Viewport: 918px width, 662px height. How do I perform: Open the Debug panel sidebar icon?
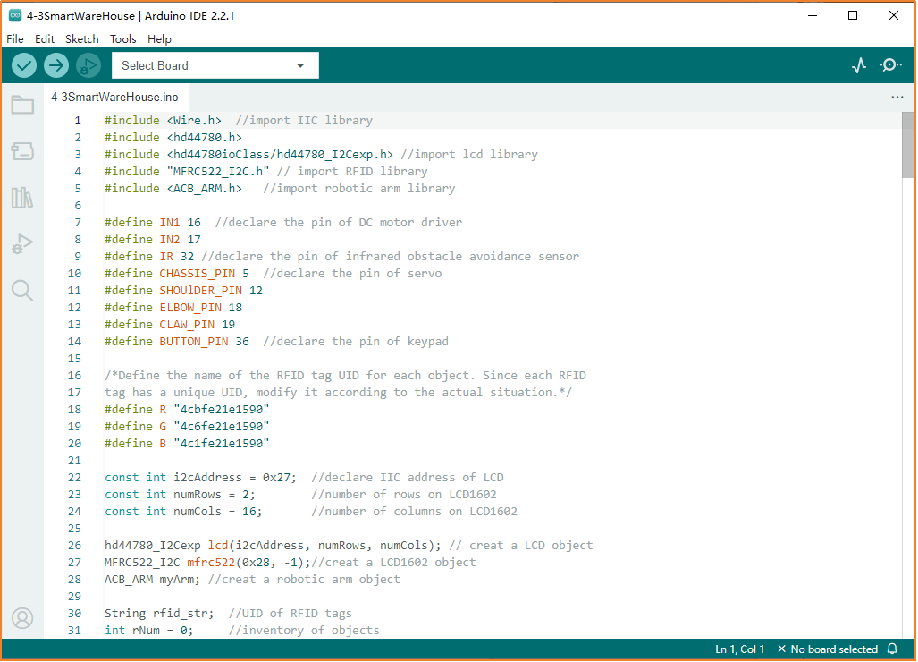tap(22, 242)
